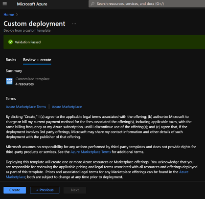Image resolution: width=205 pixels, height=199 pixels.
Task: Click the green Validation Passed check icon
Action: point(10,42)
